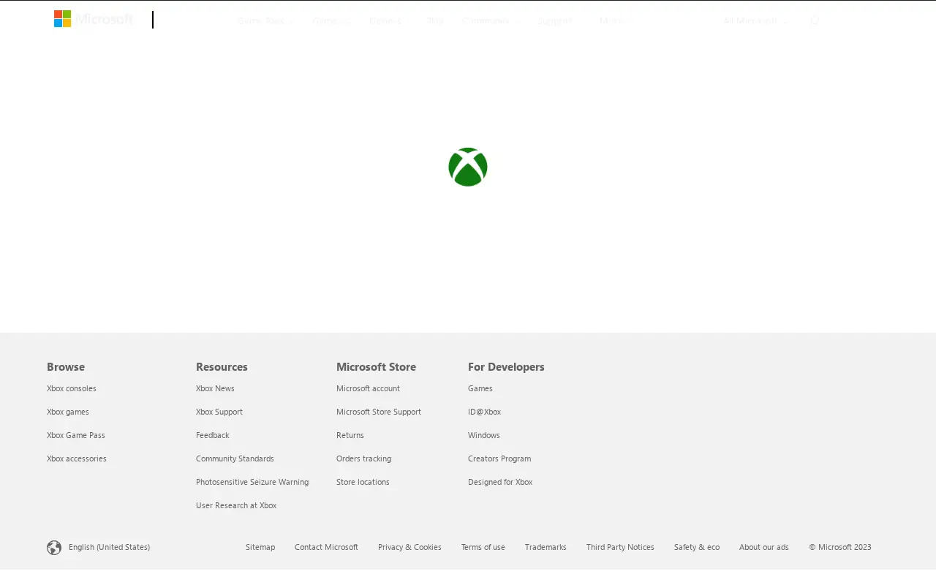Expand the Community navigation menu
Screen dimensions: 936x585
click(491, 20)
